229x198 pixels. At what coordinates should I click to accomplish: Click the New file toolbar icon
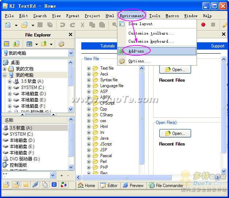point(8,25)
